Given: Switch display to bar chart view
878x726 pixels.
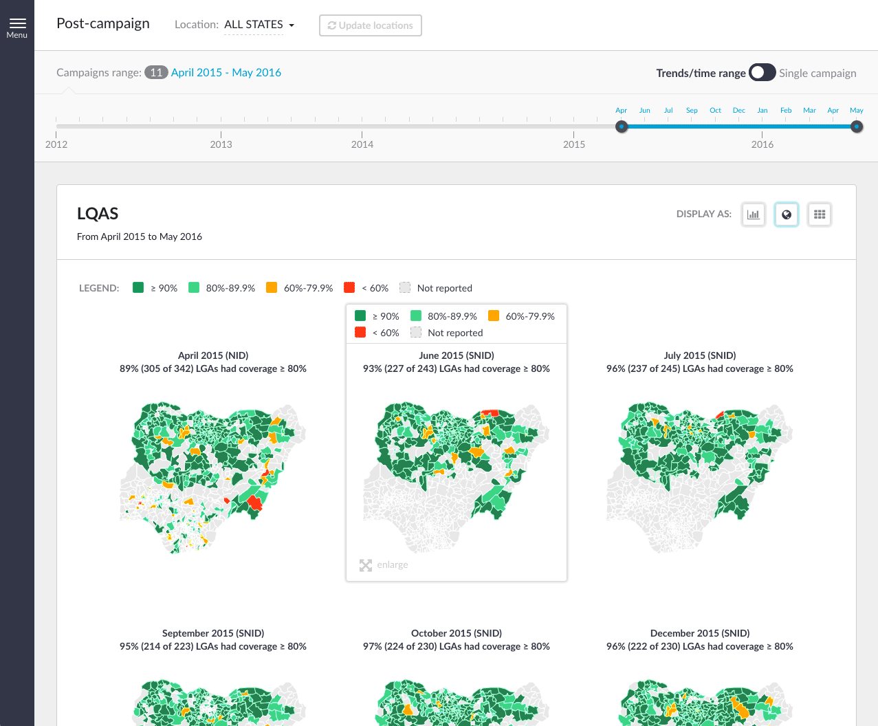Looking at the screenshot, I should tap(754, 214).
